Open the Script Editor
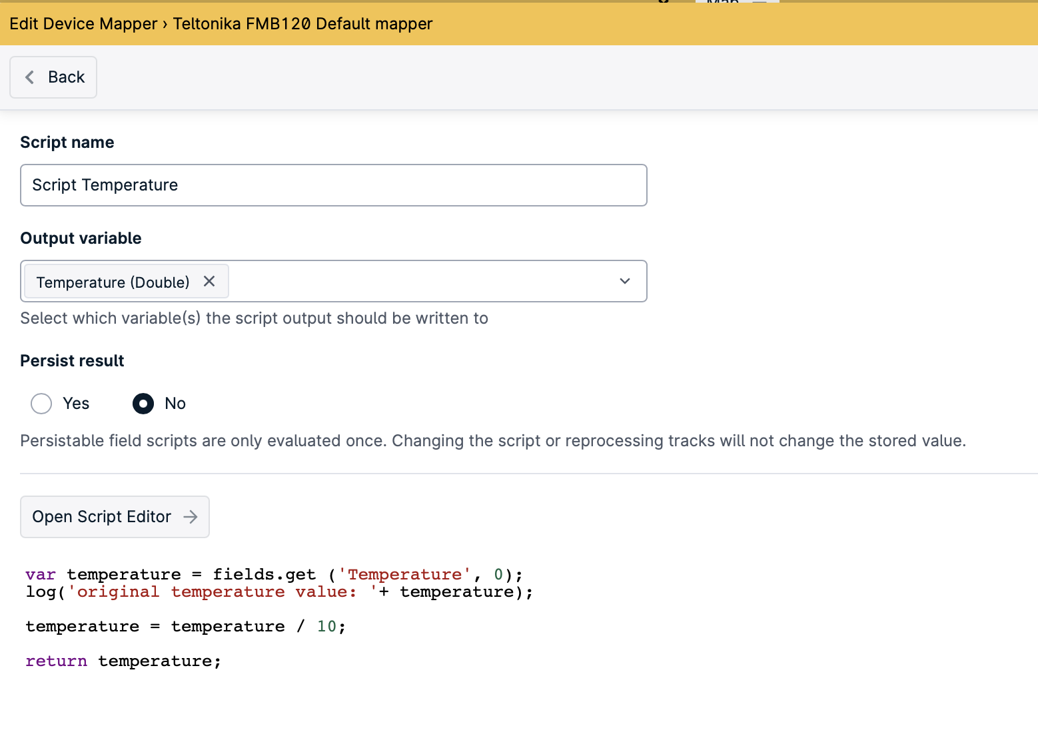The image size is (1038, 738). 115,517
